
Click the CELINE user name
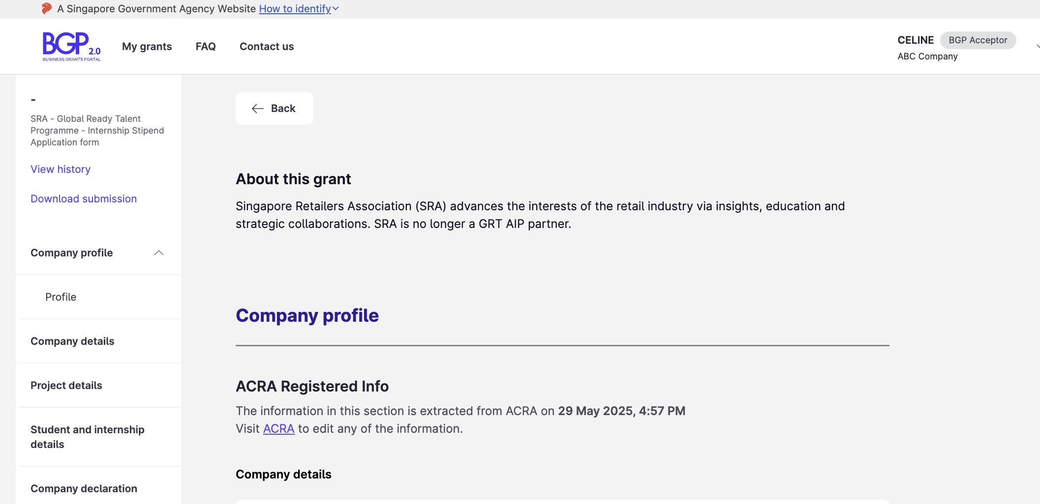point(916,40)
